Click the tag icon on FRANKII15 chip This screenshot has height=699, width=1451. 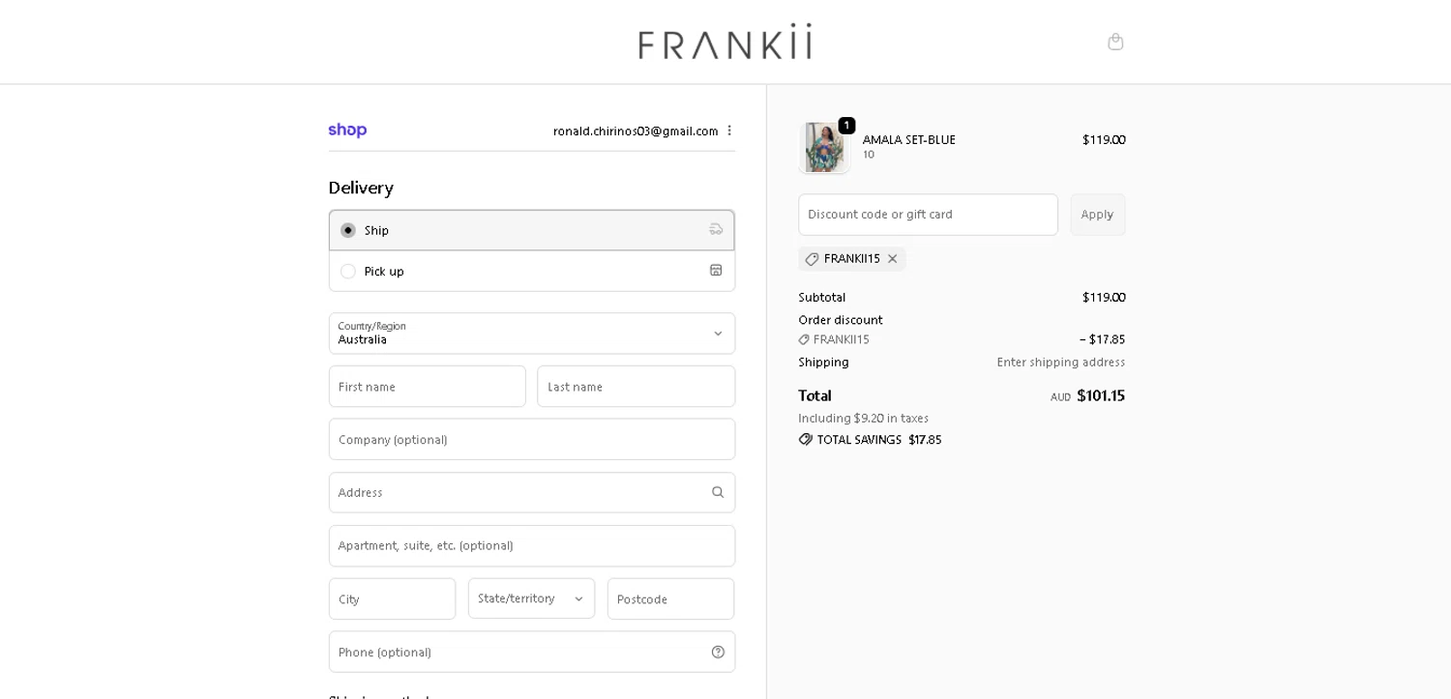(812, 259)
